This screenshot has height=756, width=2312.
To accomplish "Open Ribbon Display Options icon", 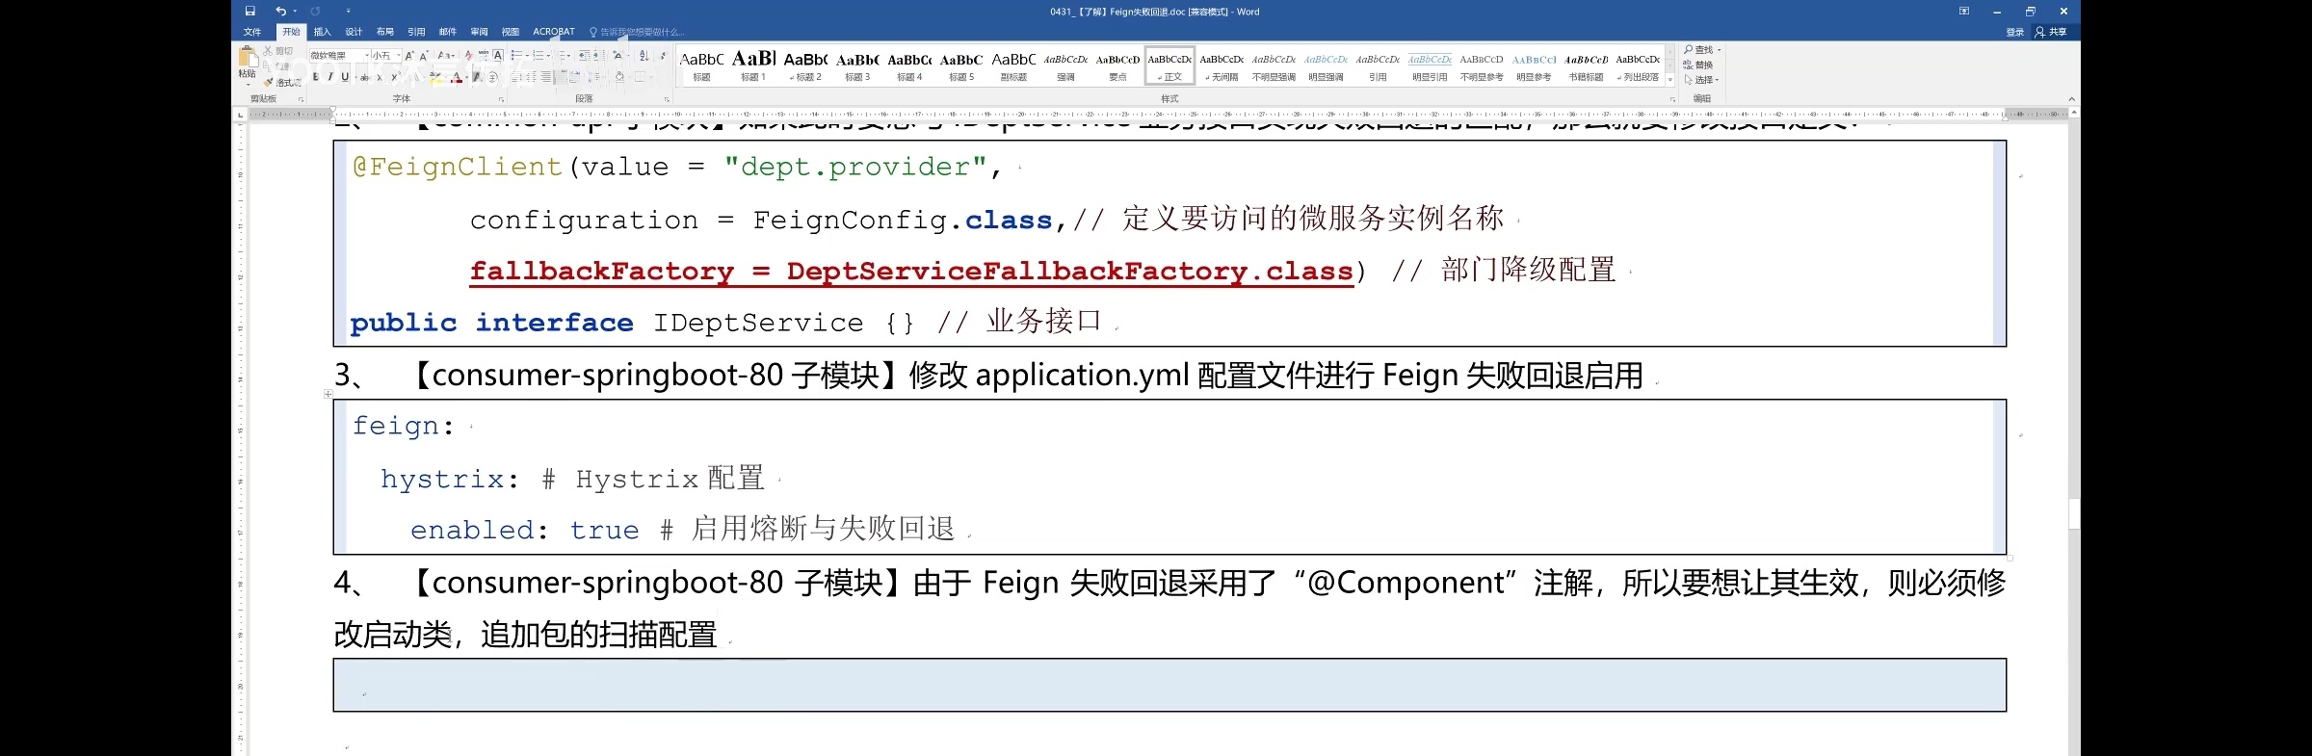I will coord(1964,12).
